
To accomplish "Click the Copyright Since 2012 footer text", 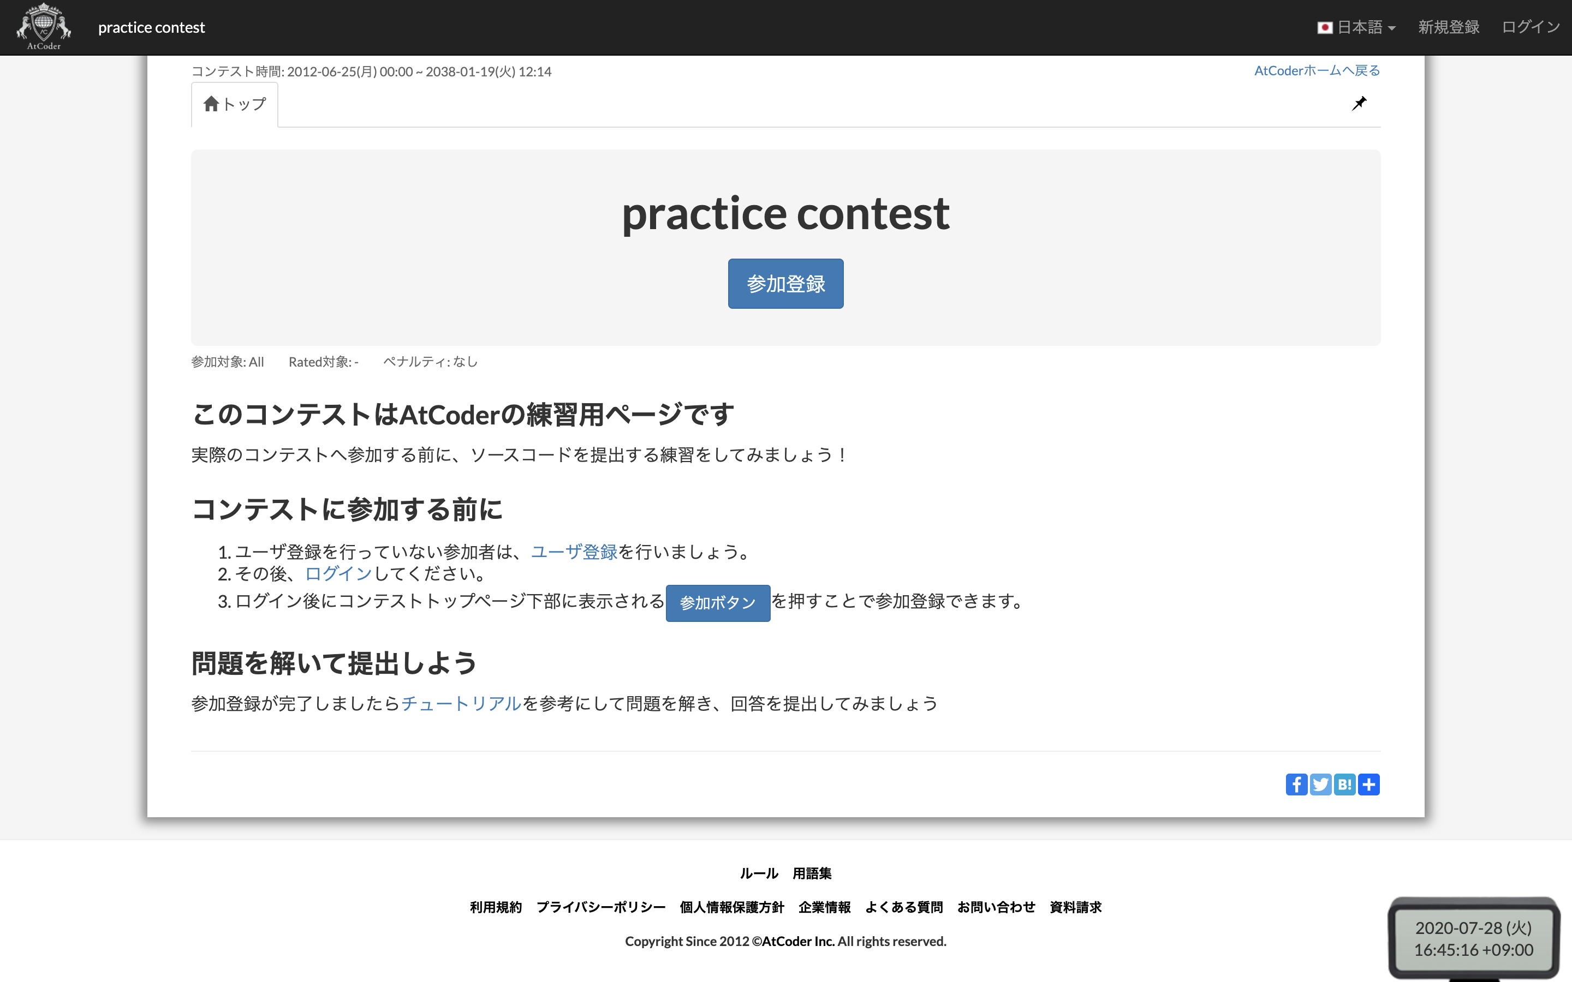I will pos(786,941).
